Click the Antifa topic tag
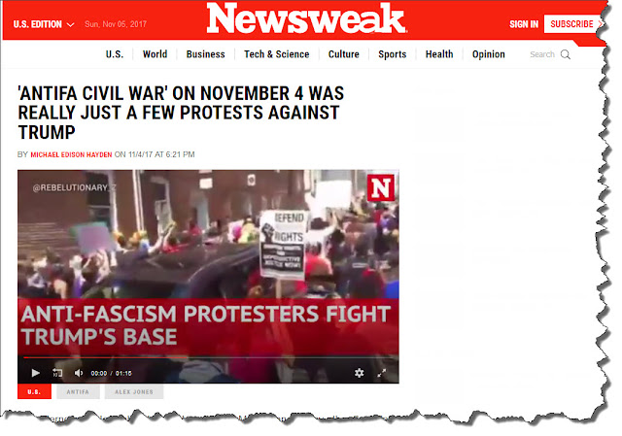622x436 pixels. click(78, 391)
